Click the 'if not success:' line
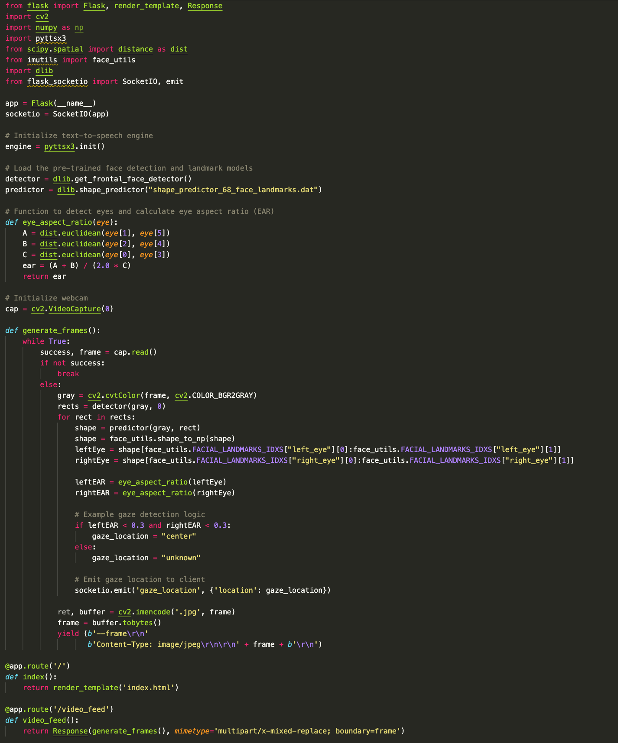 pyautogui.click(x=72, y=363)
